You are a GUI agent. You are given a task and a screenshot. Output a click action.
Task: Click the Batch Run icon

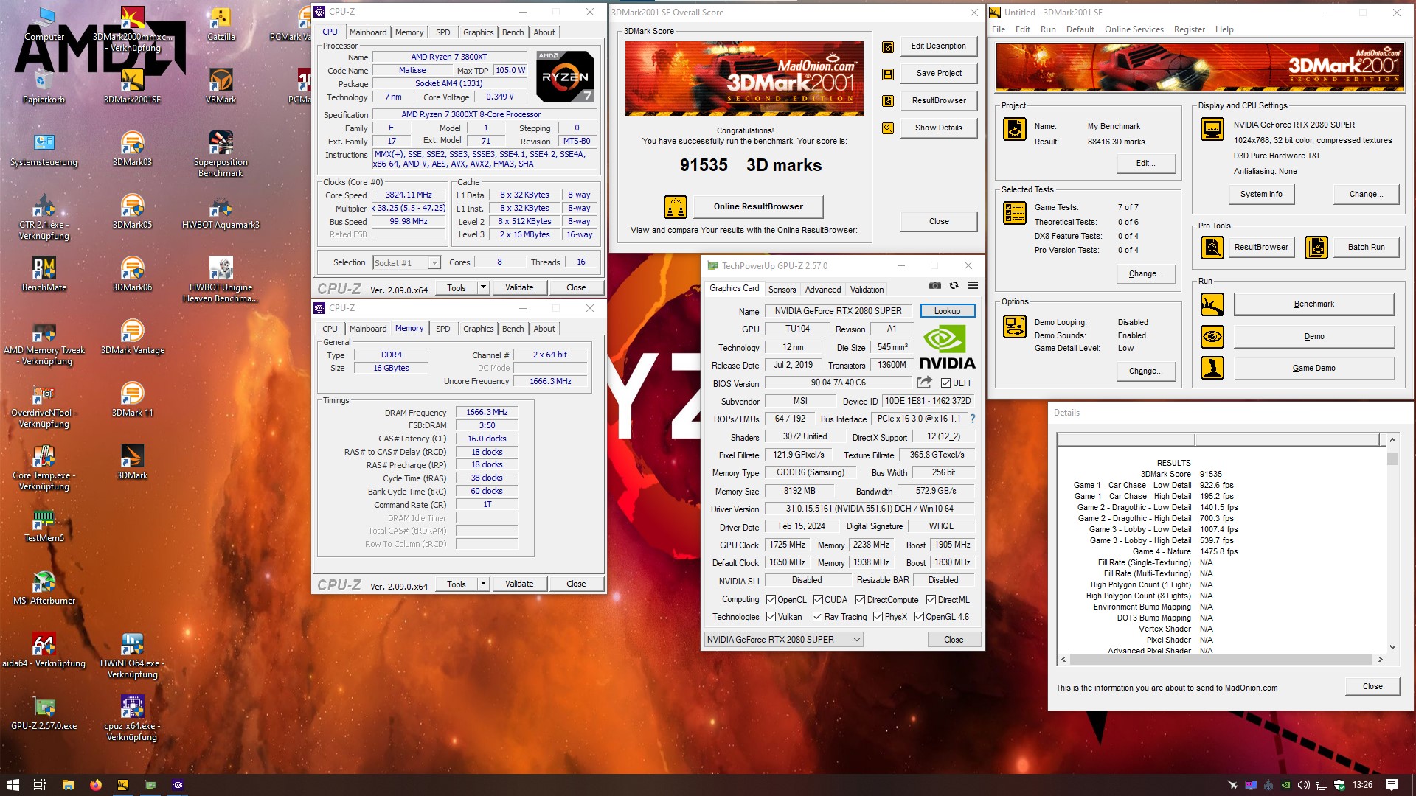(1316, 247)
